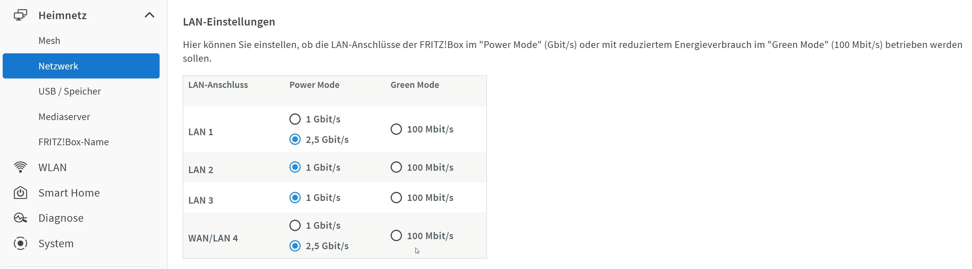Go to USB / Speicher page
Screen dimensions: 972x269
69,91
